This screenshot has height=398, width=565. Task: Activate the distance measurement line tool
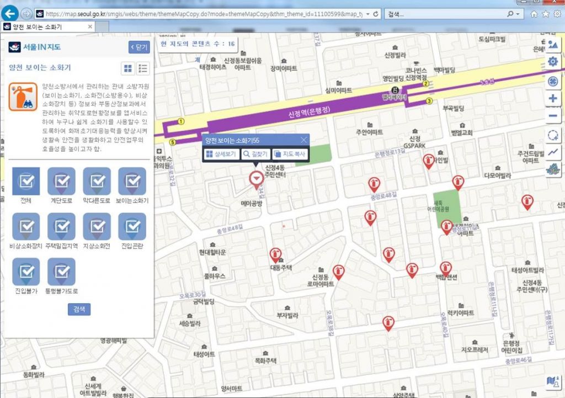pos(553,153)
